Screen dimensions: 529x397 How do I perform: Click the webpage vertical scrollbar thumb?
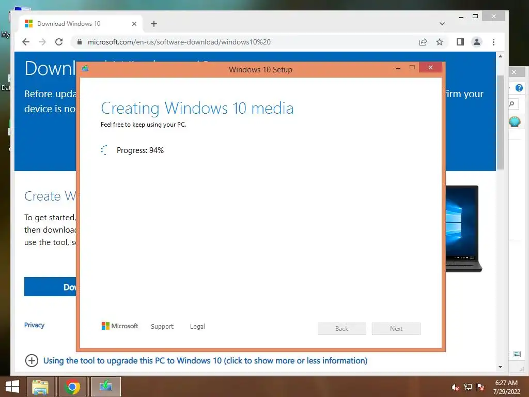click(500, 123)
